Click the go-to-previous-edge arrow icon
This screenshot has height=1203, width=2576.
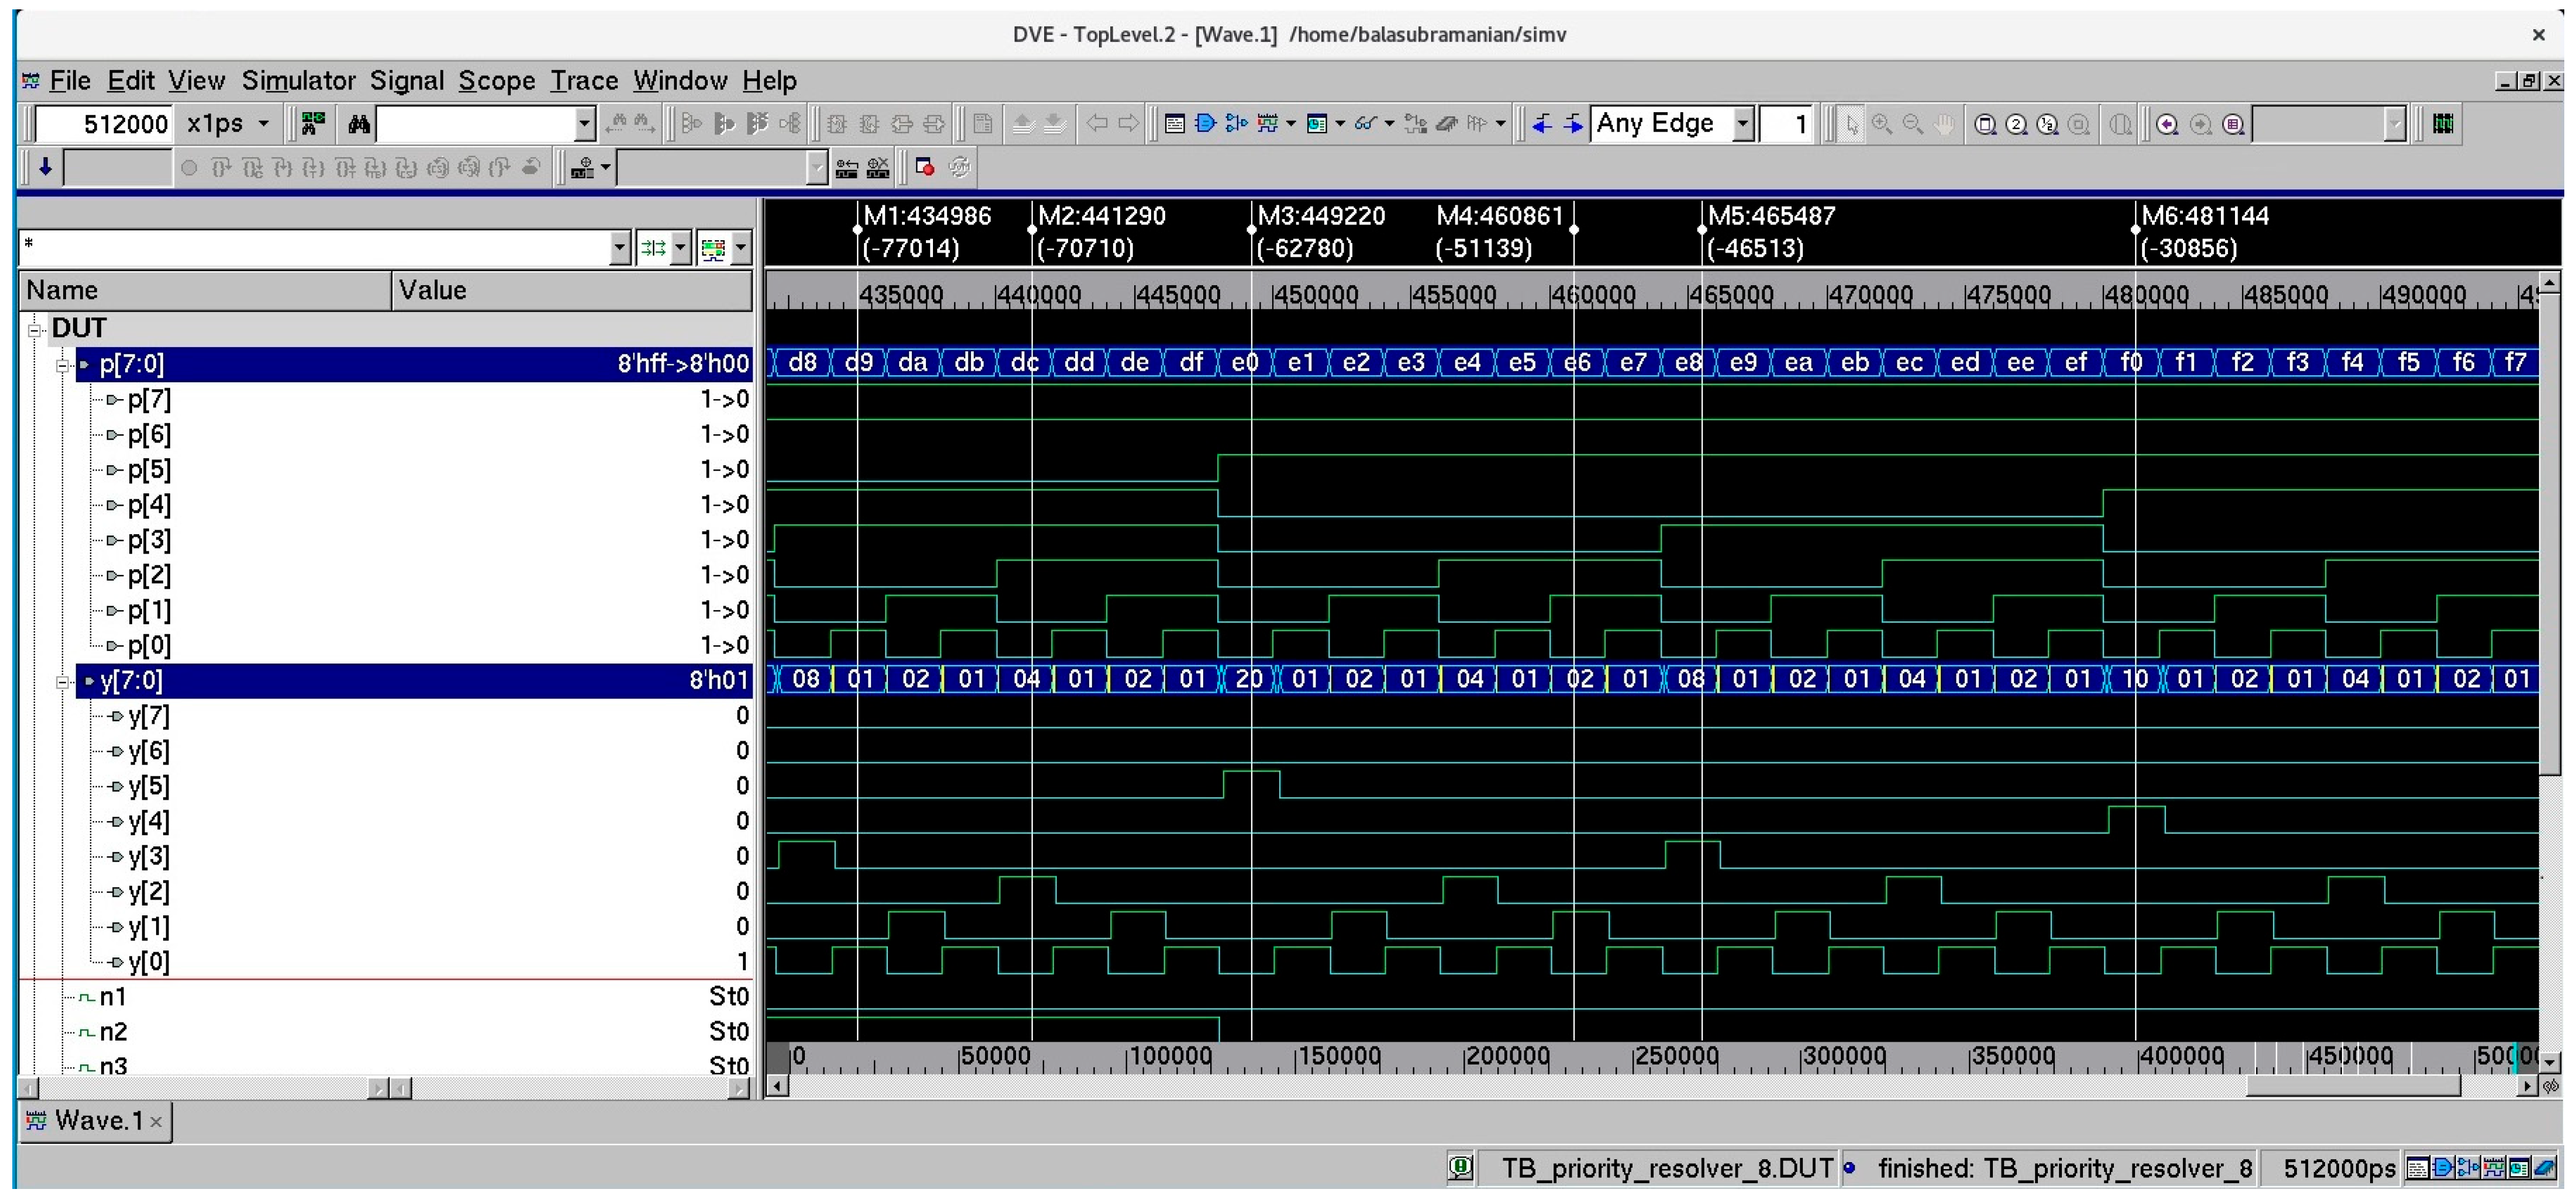(1542, 124)
